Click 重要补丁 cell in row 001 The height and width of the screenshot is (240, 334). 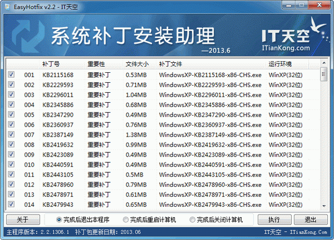tap(99, 75)
